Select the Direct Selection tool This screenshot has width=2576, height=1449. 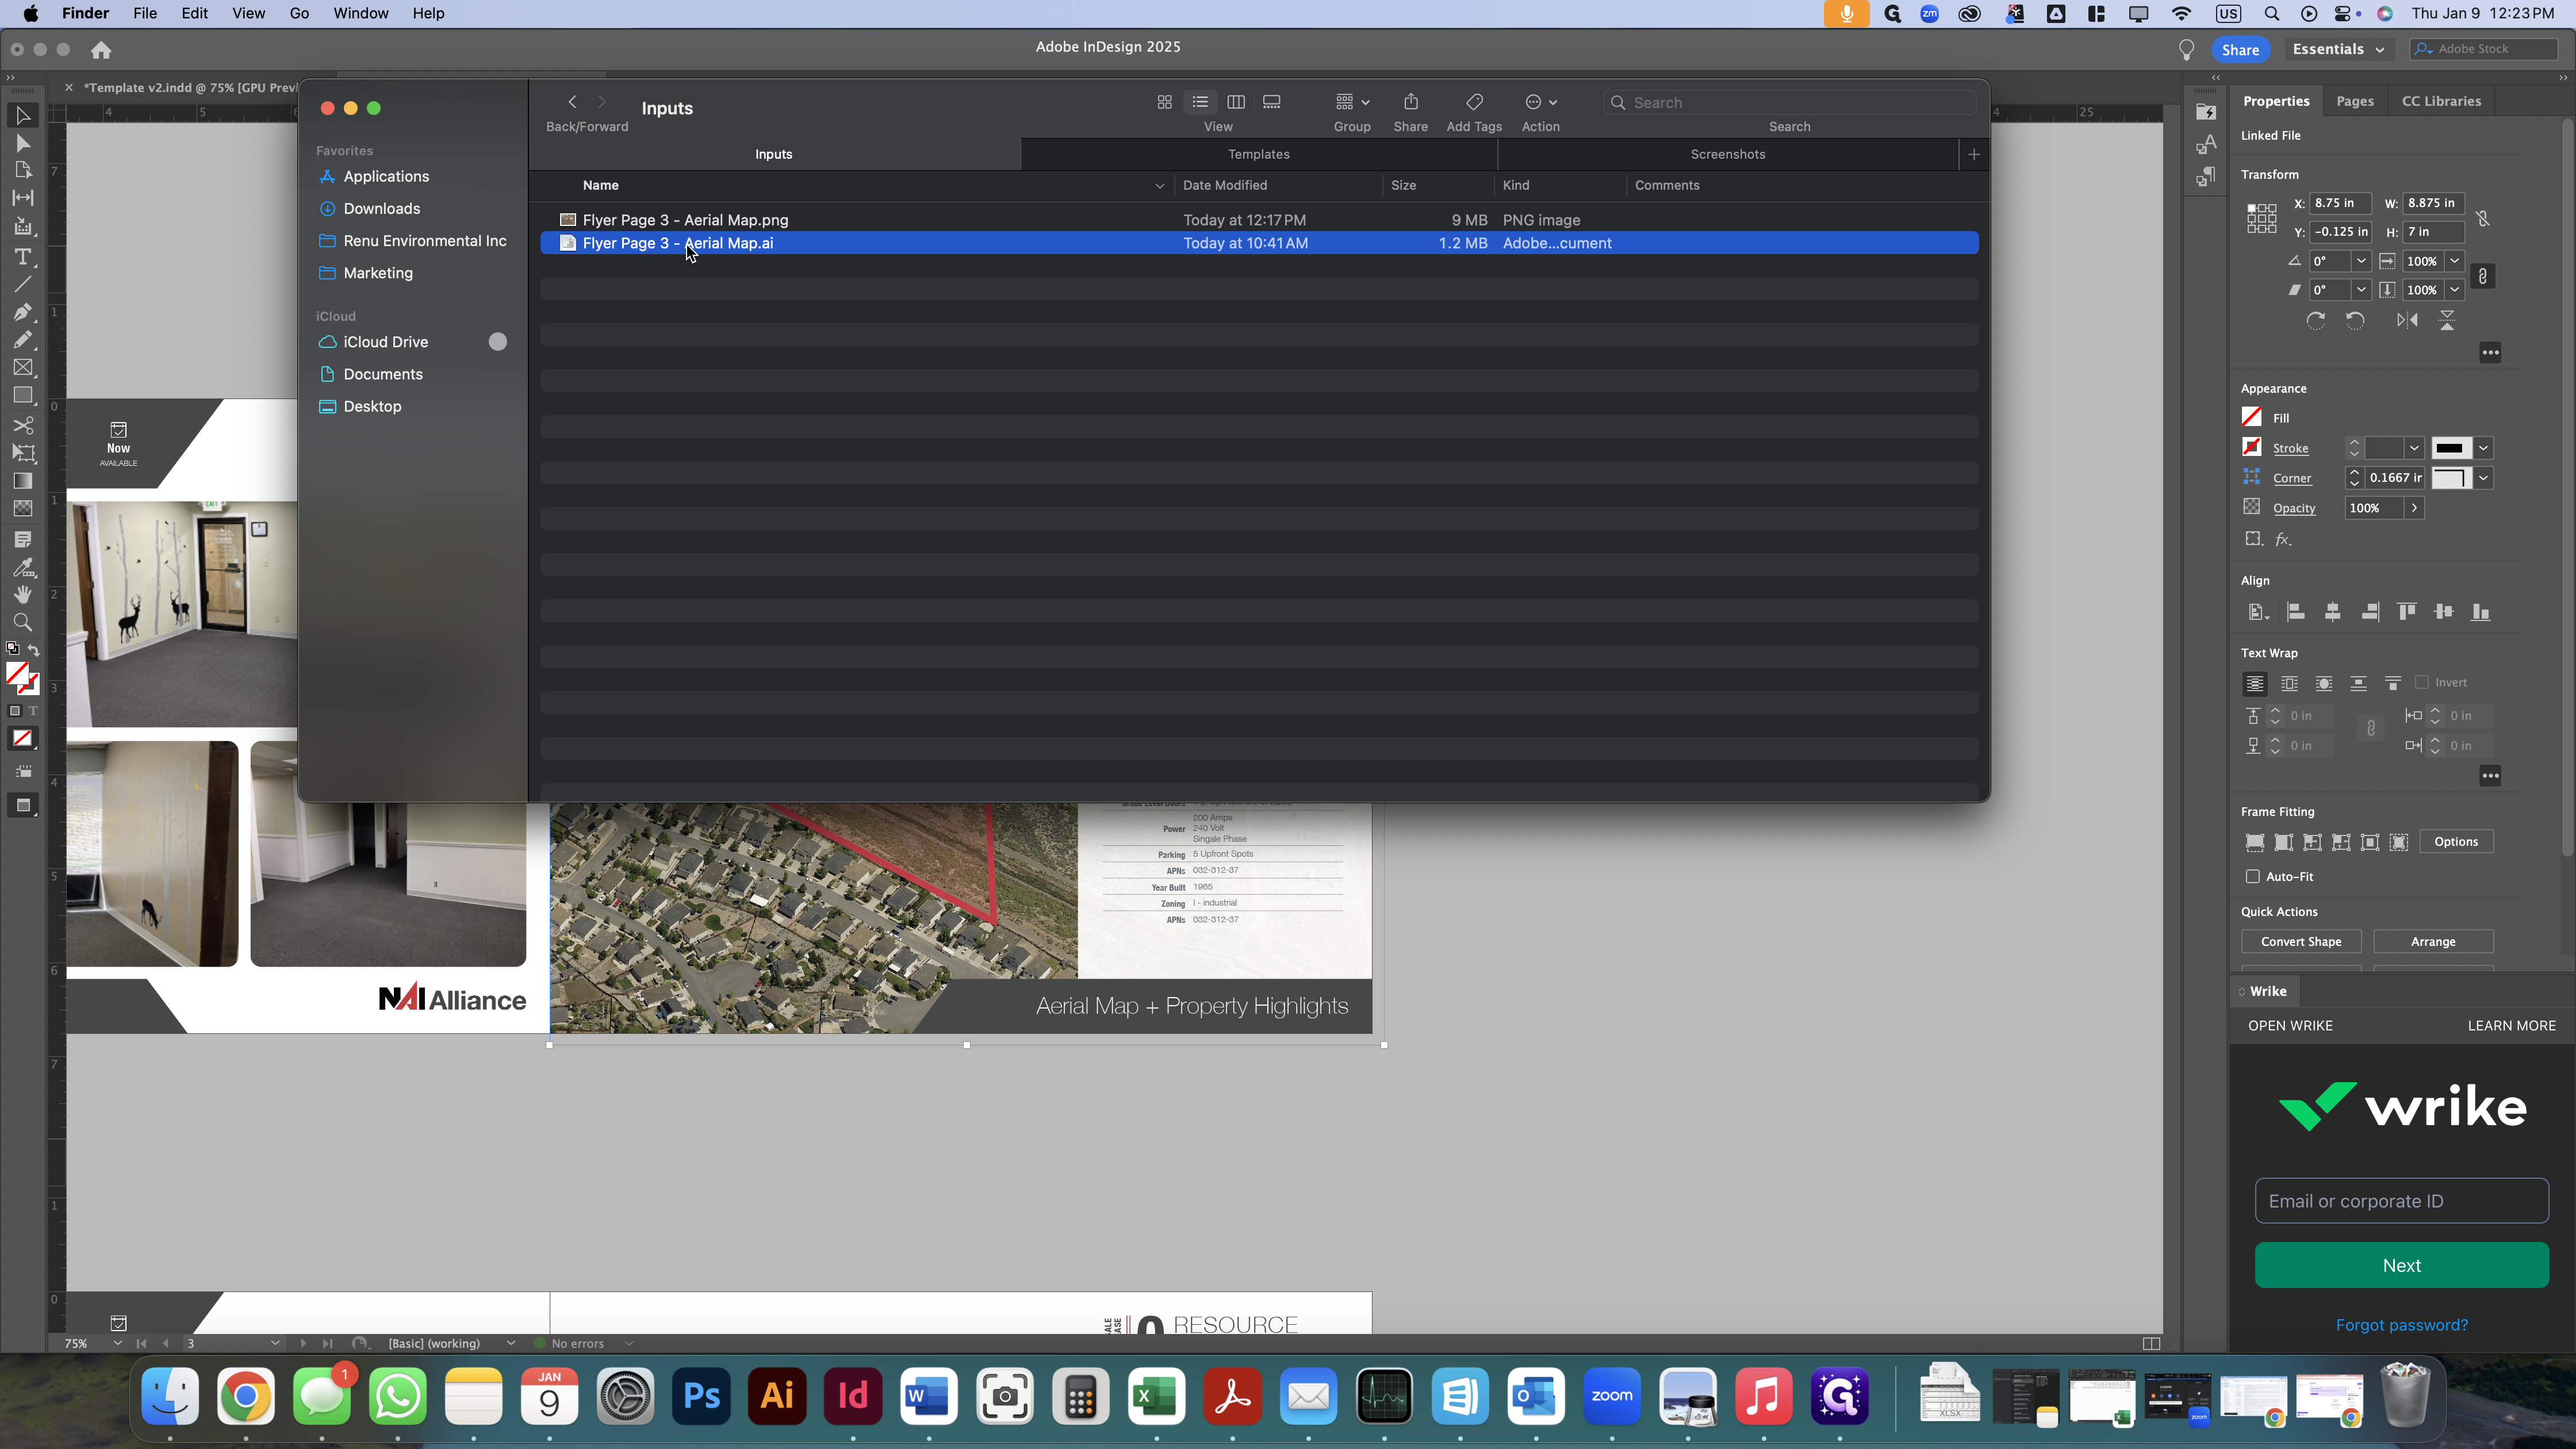click(x=23, y=144)
